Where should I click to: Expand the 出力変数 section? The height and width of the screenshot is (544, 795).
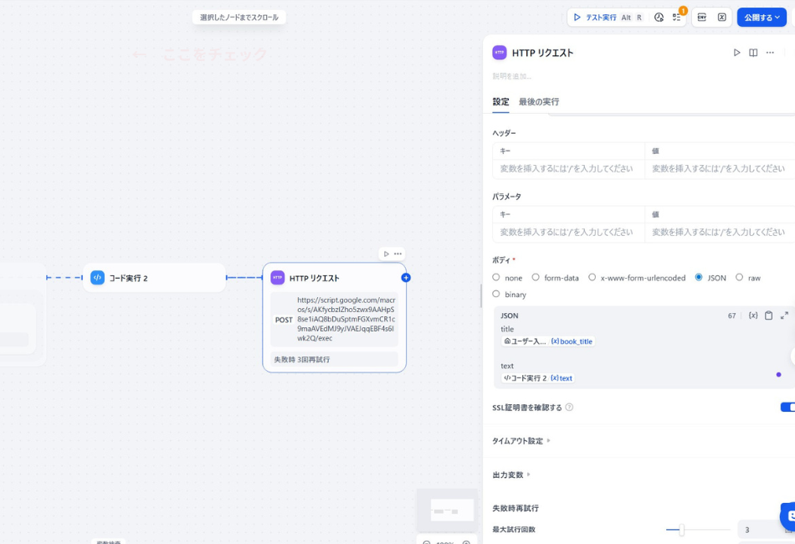pos(511,475)
